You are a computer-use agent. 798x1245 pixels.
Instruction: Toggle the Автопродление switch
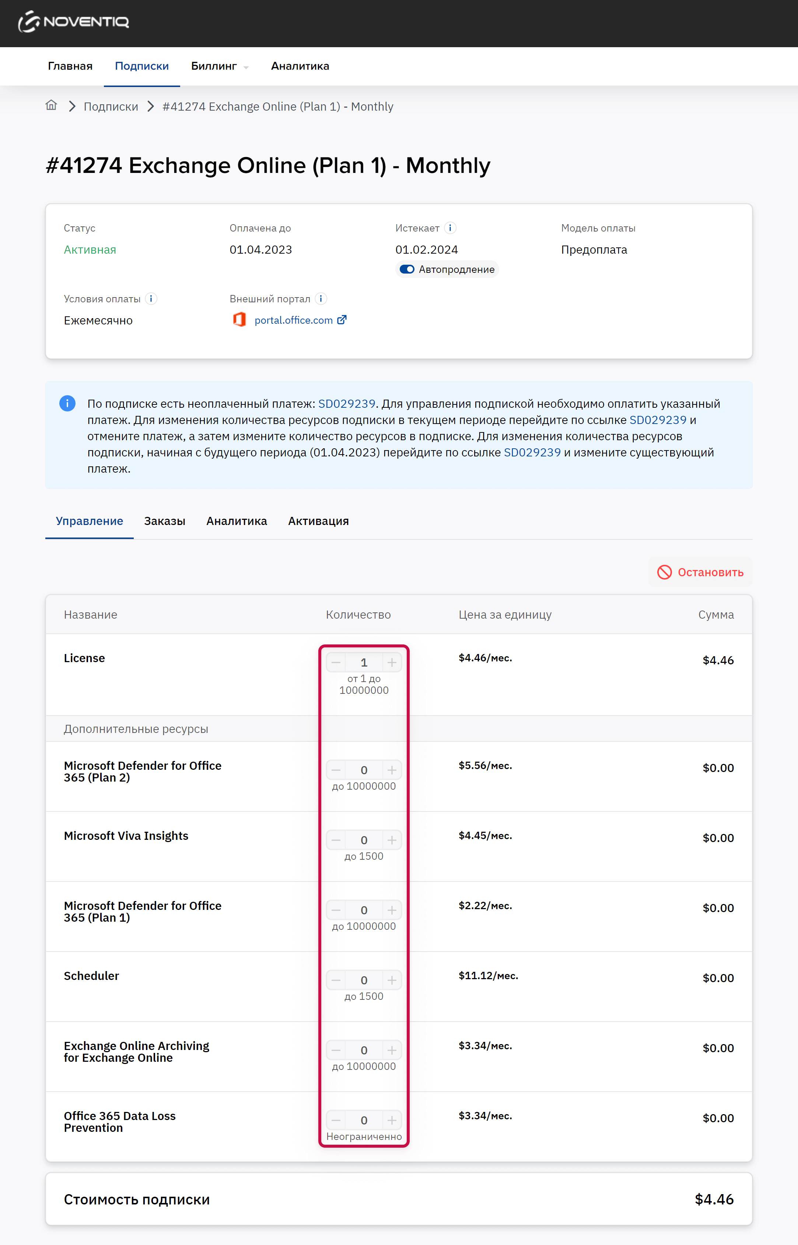point(407,269)
